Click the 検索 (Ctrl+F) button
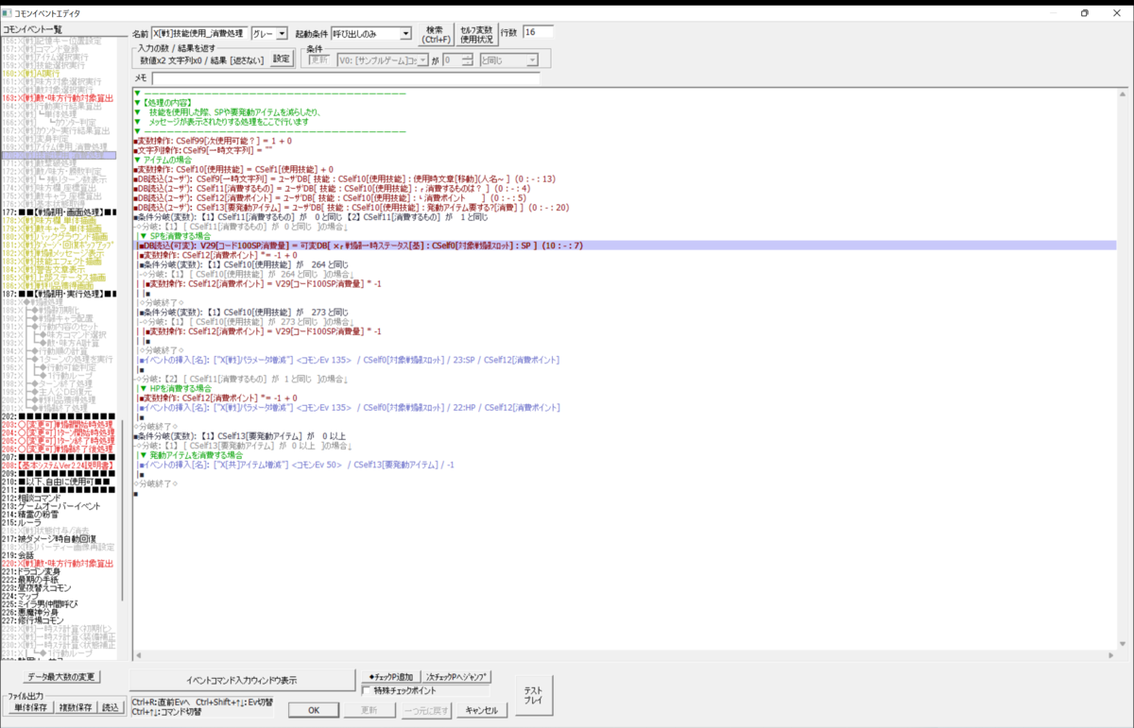1134x728 pixels. tap(435, 34)
